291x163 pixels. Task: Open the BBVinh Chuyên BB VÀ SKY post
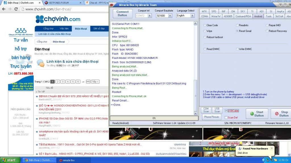click(73, 96)
